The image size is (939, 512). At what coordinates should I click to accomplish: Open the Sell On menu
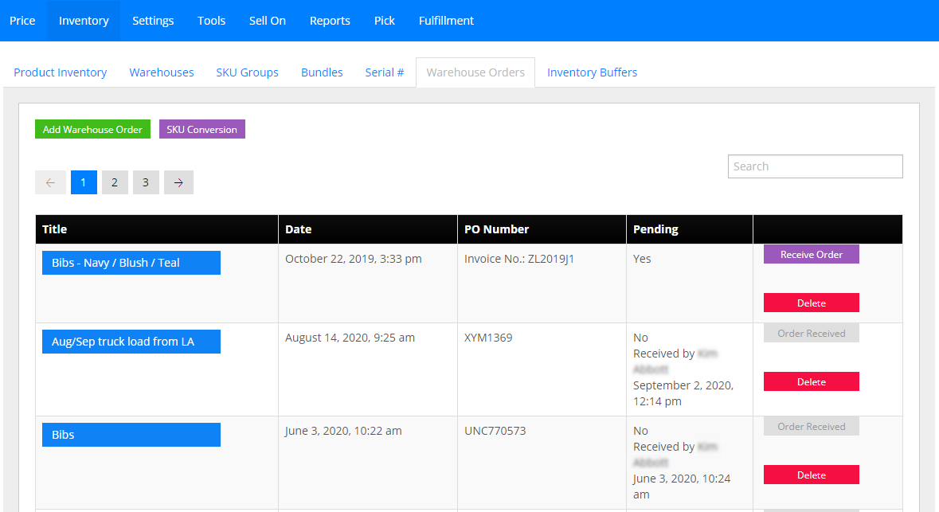click(267, 21)
